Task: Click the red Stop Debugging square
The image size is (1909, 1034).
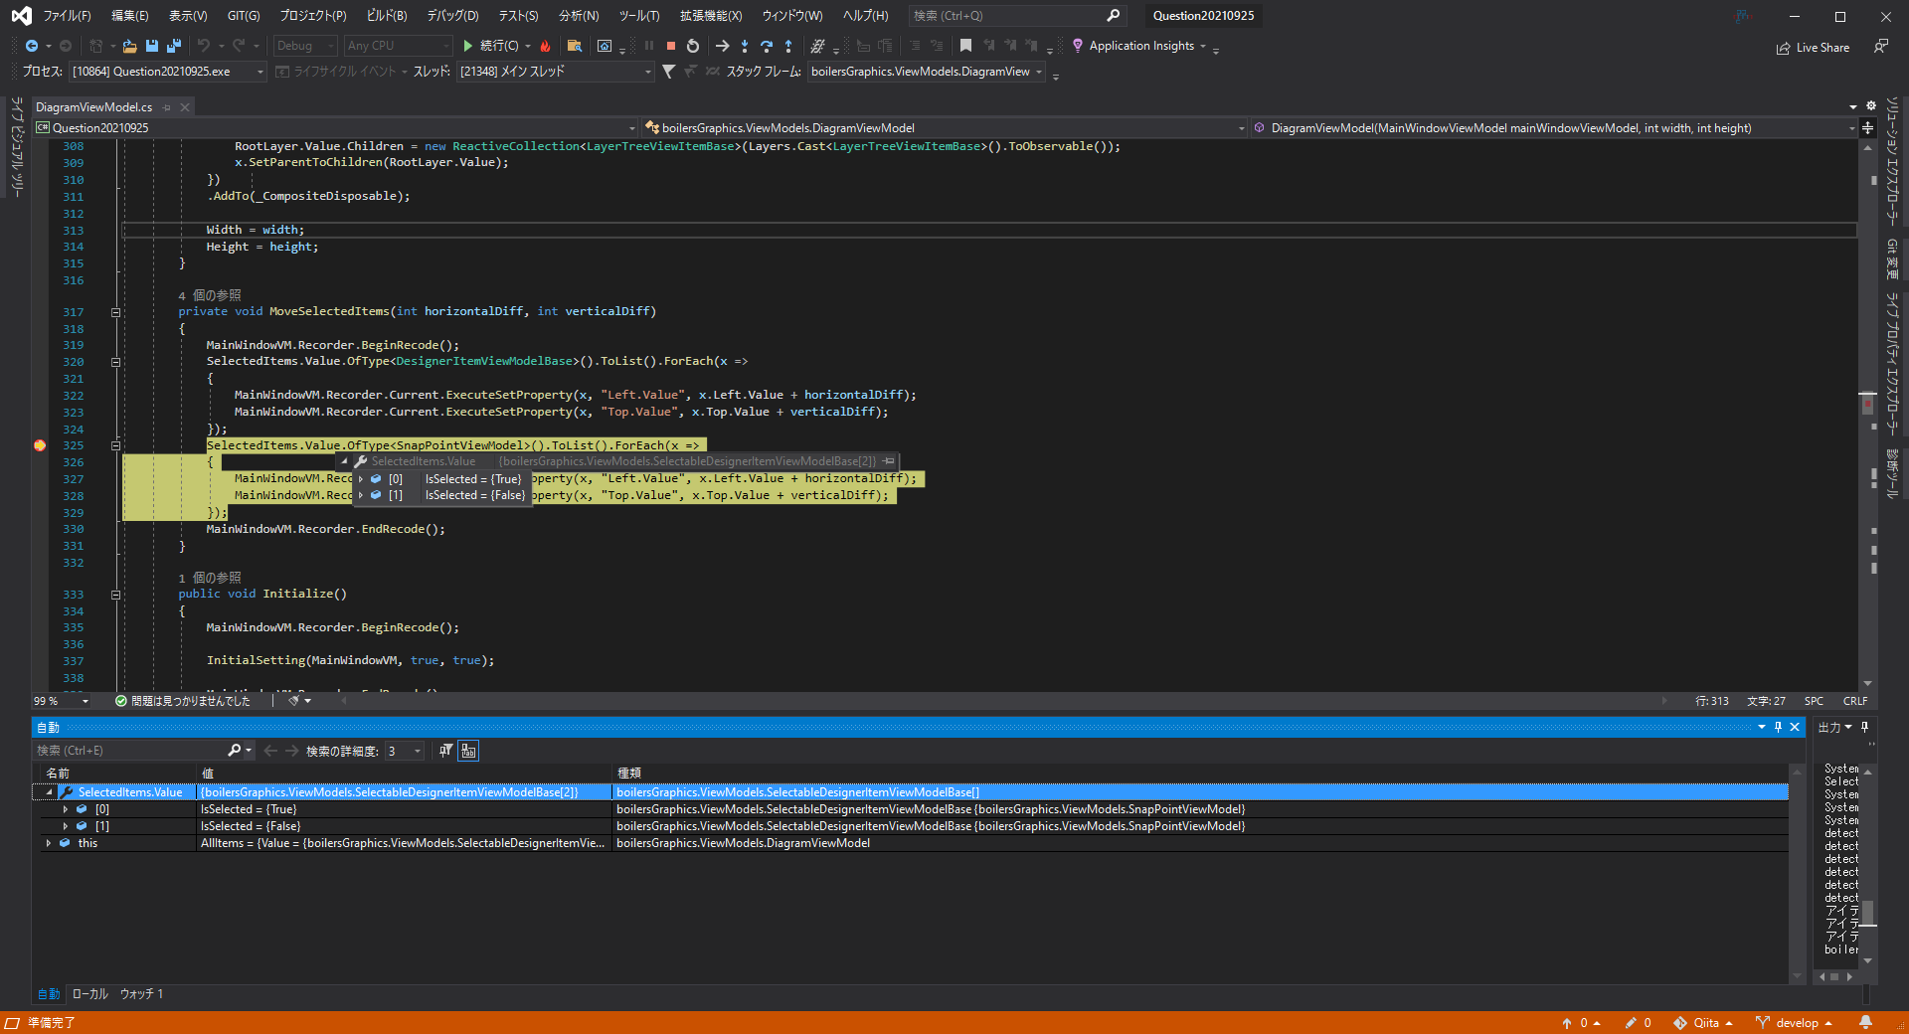Action: click(671, 46)
